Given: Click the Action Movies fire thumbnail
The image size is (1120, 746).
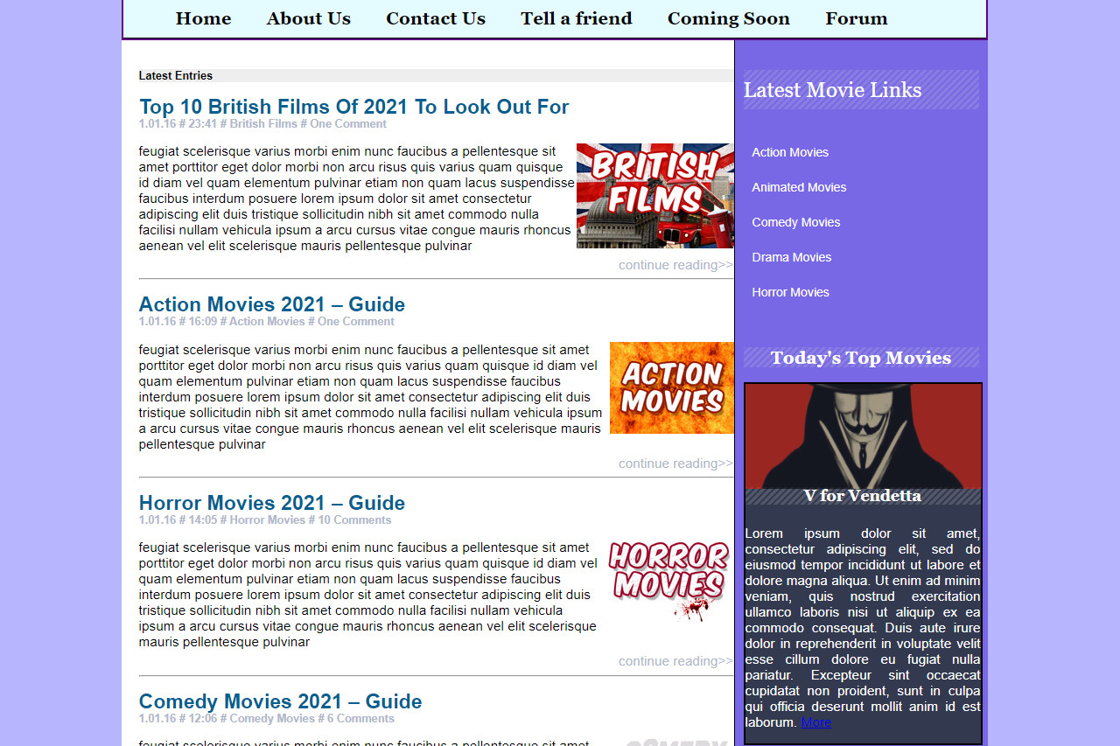Looking at the screenshot, I should click(x=671, y=387).
